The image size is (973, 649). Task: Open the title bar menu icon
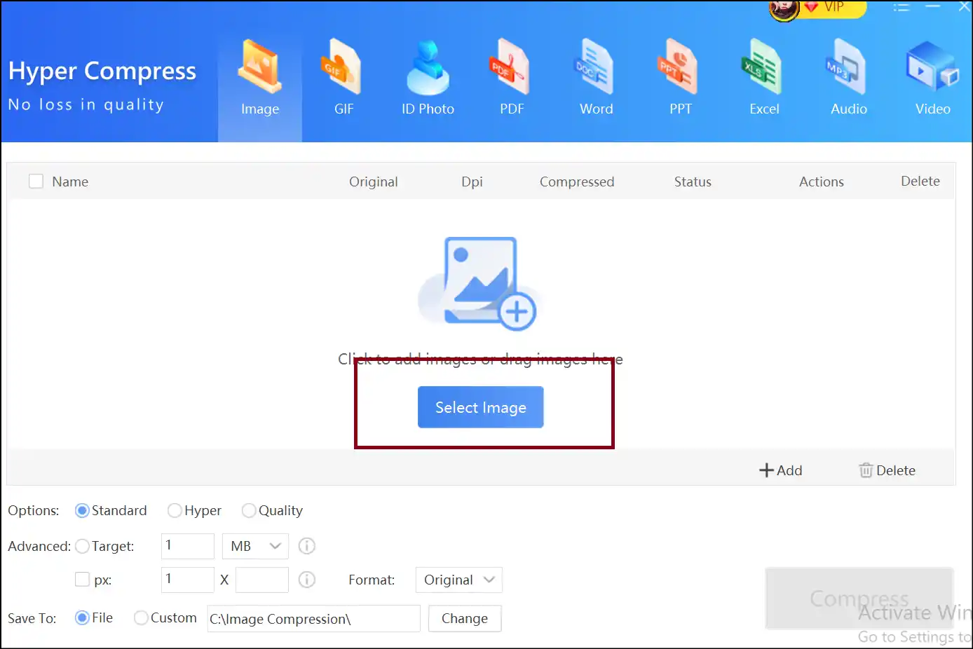click(x=901, y=7)
